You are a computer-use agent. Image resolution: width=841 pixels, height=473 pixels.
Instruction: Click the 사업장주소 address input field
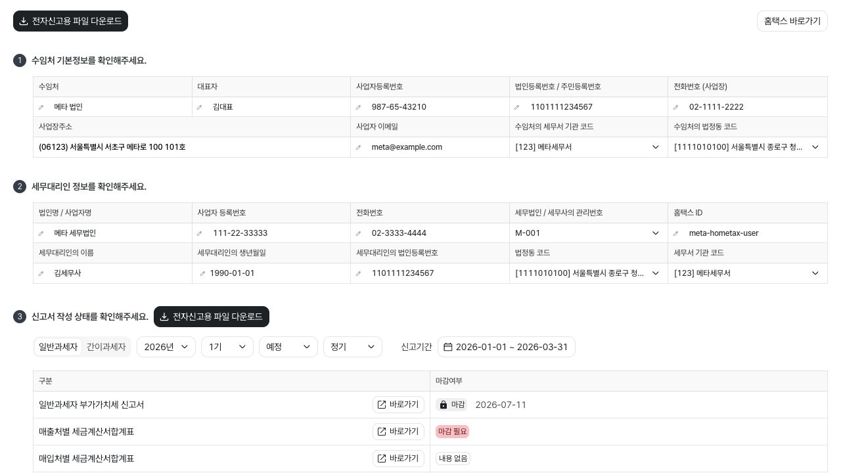click(192, 147)
